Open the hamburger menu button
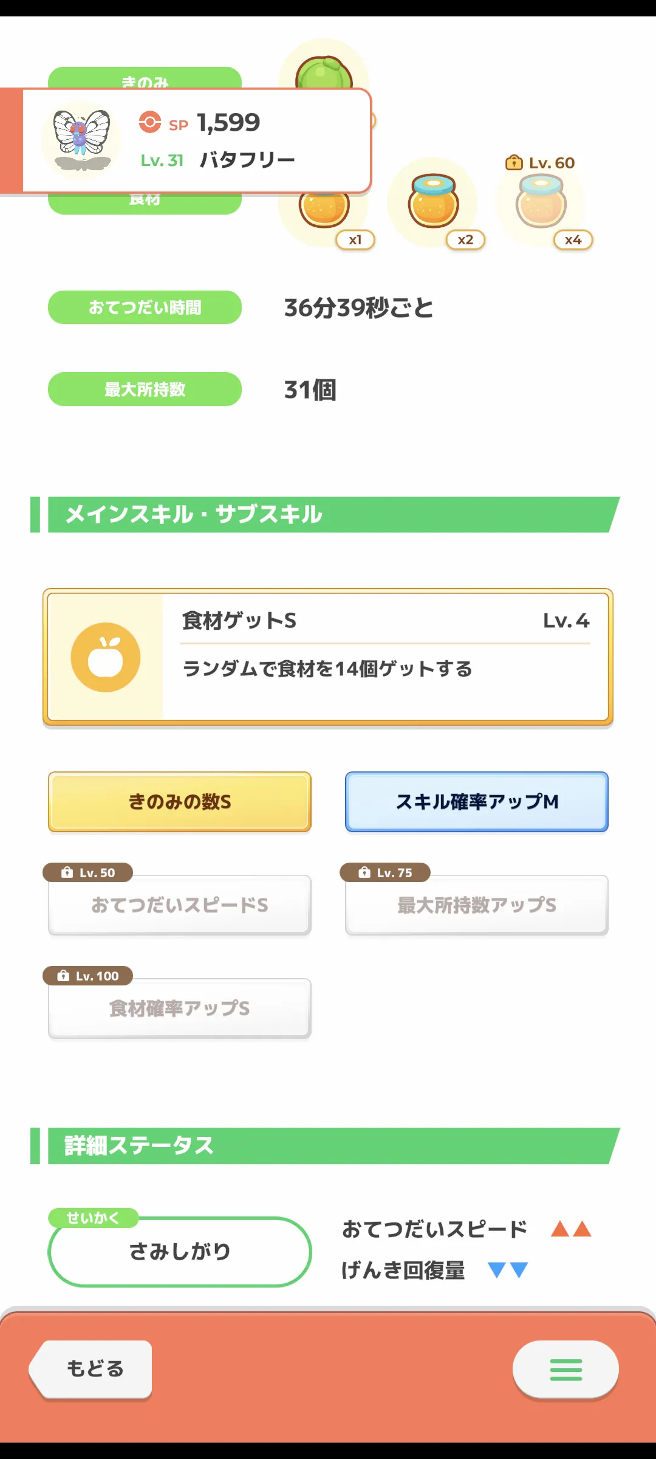The width and height of the screenshot is (656, 1459). [565, 1369]
